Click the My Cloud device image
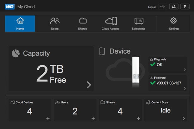This screenshot has width=194, height=129. point(136,70)
